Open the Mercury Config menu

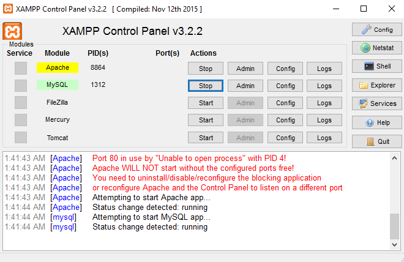285,120
